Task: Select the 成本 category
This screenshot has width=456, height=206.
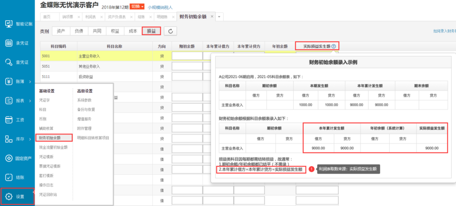Action: [x=133, y=31]
